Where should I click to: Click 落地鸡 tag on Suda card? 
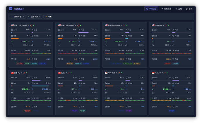[x=82, y=111]
